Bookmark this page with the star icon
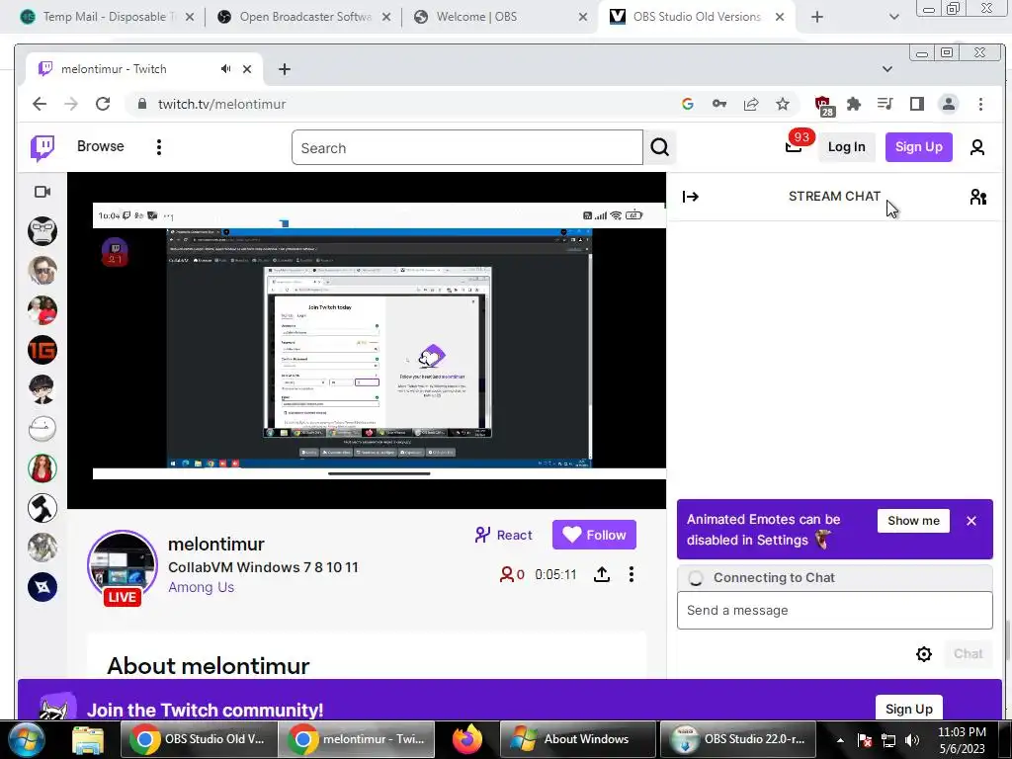 click(x=783, y=104)
